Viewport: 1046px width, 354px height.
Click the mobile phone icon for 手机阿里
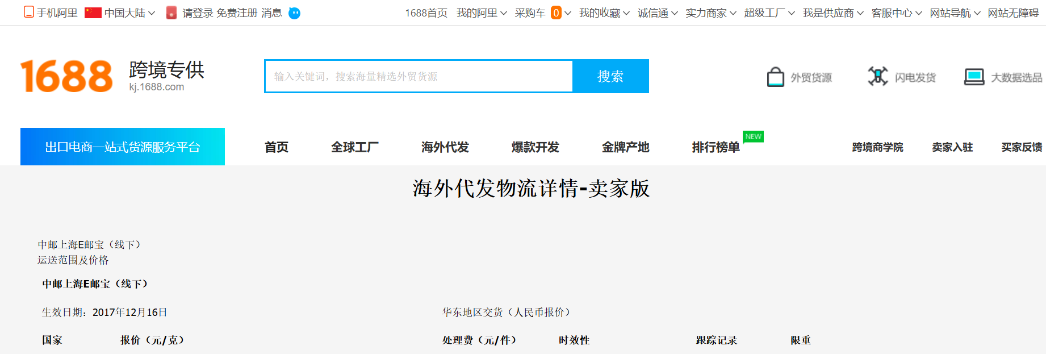[x=28, y=12]
